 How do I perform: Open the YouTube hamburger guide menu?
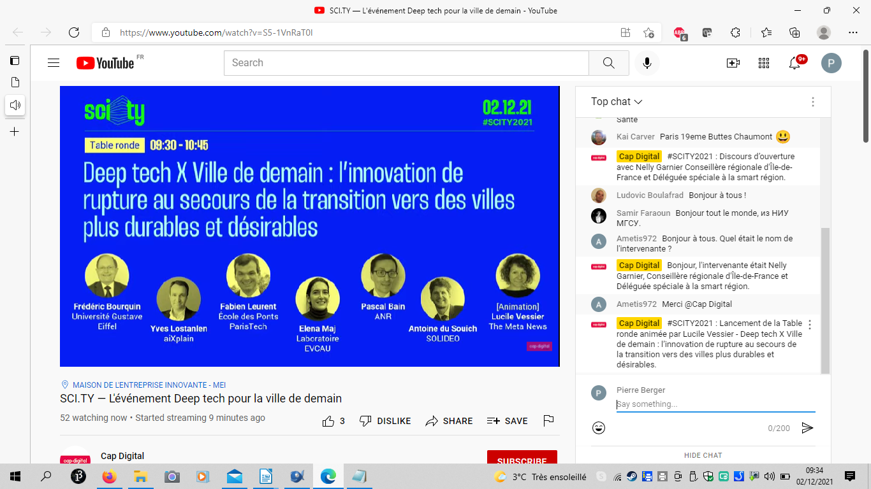pyautogui.click(x=54, y=63)
